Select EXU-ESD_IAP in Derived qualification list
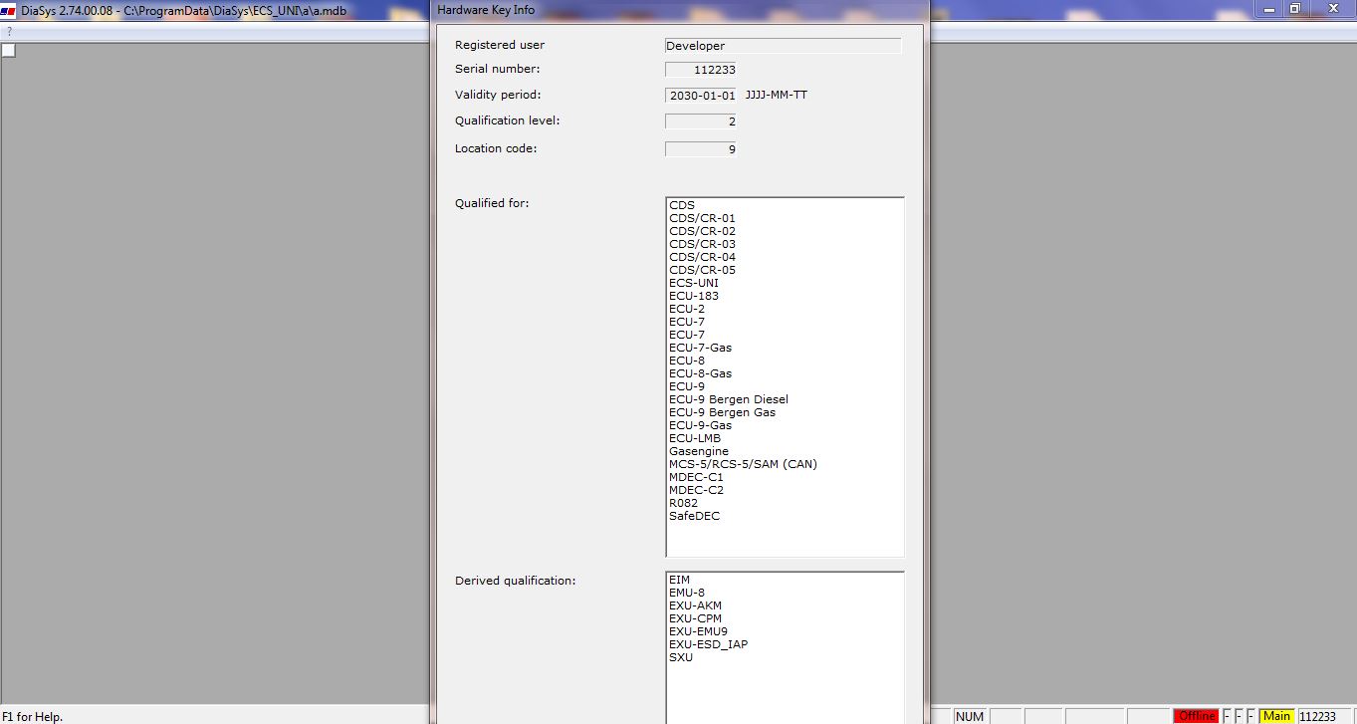The image size is (1357, 724). tap(708, 644)
